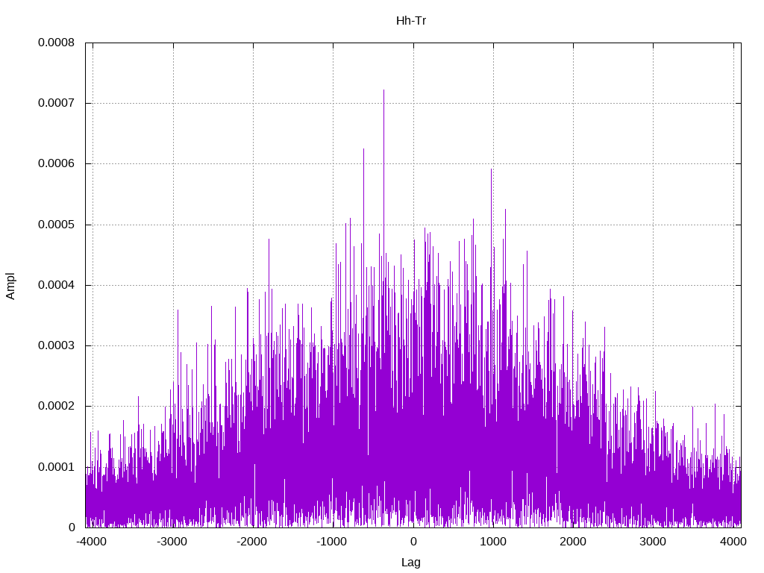Click the plot title "Hh-Tr"
Viewport: 764px width, 573px height.
pyautogui.click(x=411, y=20)
